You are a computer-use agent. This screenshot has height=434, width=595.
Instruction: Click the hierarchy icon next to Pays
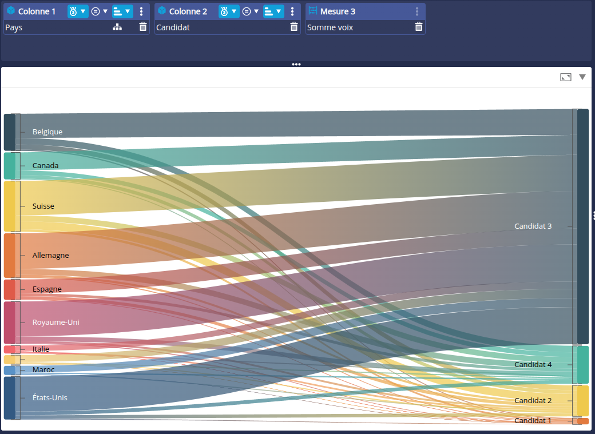tap(117, 27)
